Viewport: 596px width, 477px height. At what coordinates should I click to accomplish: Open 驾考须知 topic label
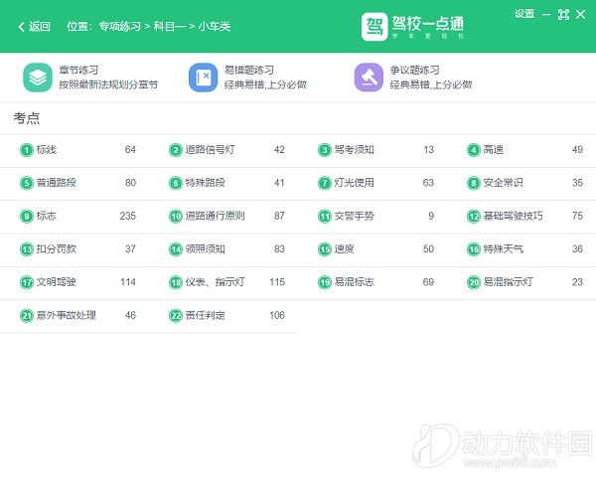(x=355, y=149)
